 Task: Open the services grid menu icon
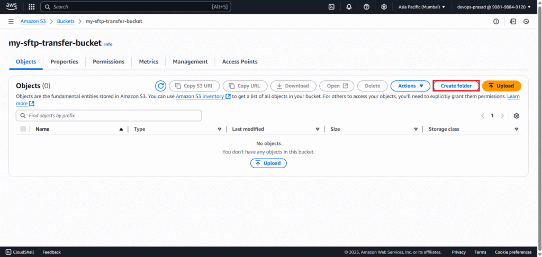coord(31,6)
